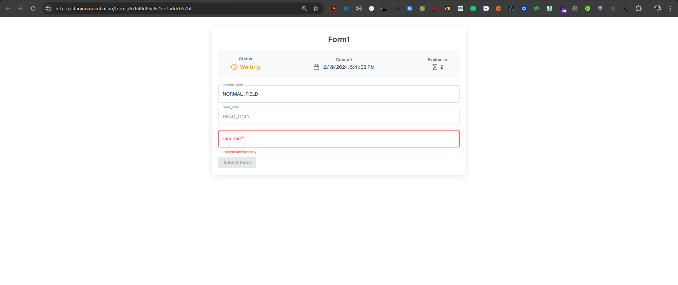The image size is (678, 285).
Task: Click the purple extension with badge 20
Action: [563, 9]
